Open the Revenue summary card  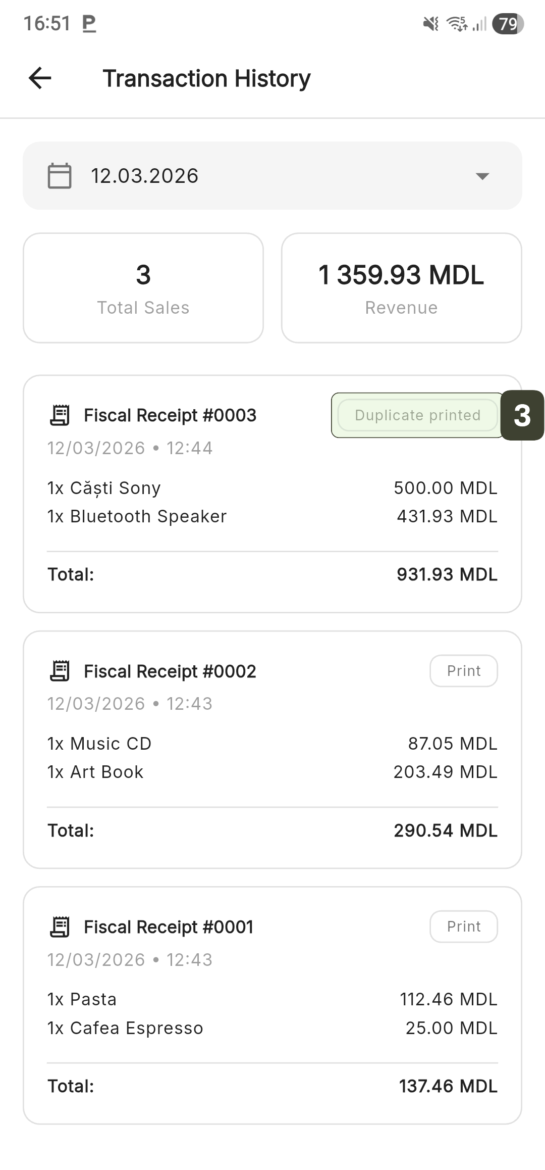401,288
